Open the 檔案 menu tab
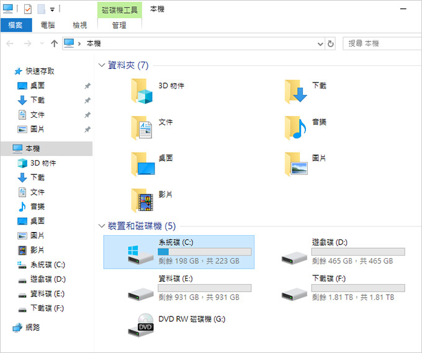Image resolution: width=422 pixels, height=353 pixels. 16,25
